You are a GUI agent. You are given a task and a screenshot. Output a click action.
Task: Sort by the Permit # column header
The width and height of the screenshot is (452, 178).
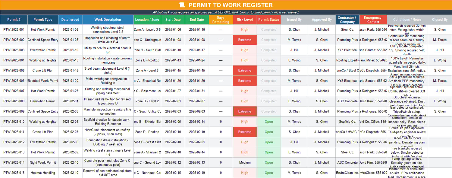click(14, 19)
